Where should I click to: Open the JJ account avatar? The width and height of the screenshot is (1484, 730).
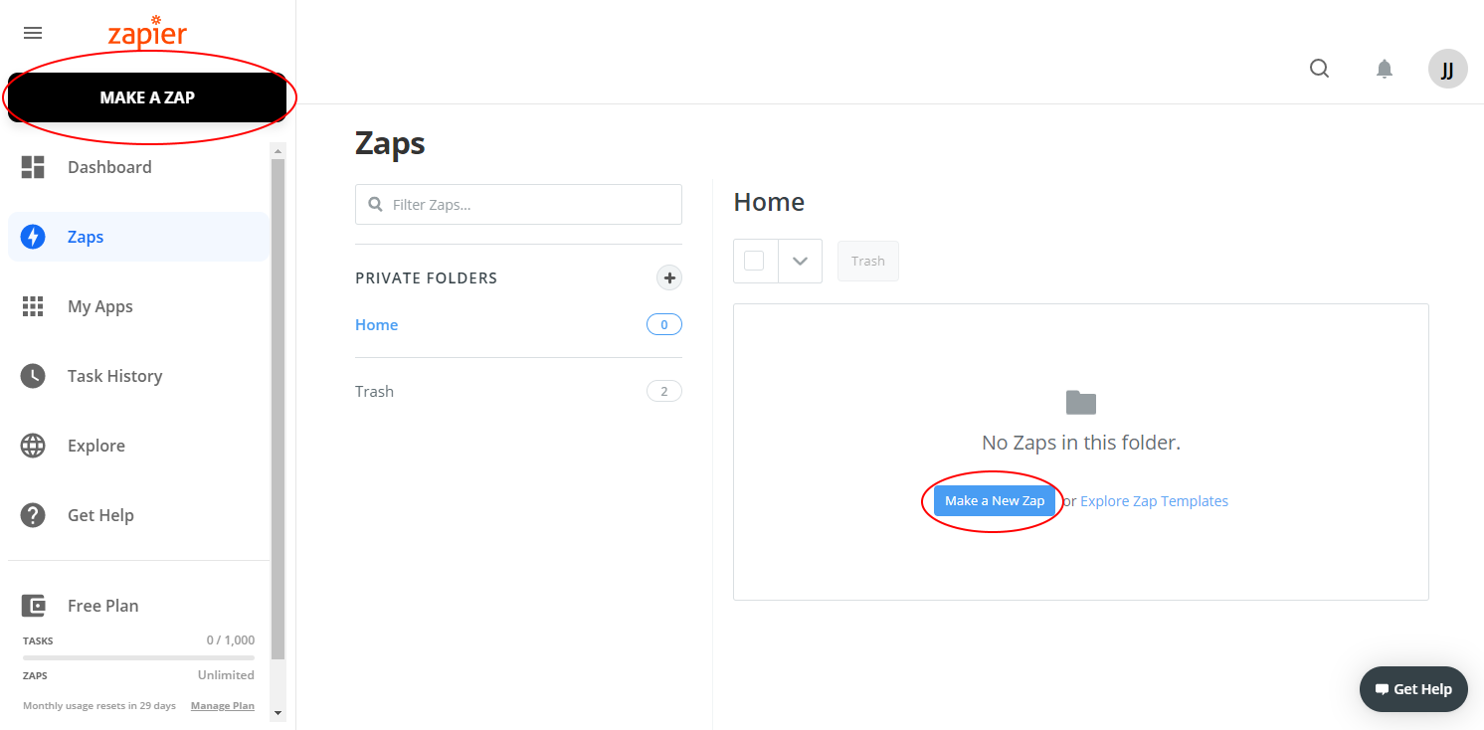(1448, 70)
